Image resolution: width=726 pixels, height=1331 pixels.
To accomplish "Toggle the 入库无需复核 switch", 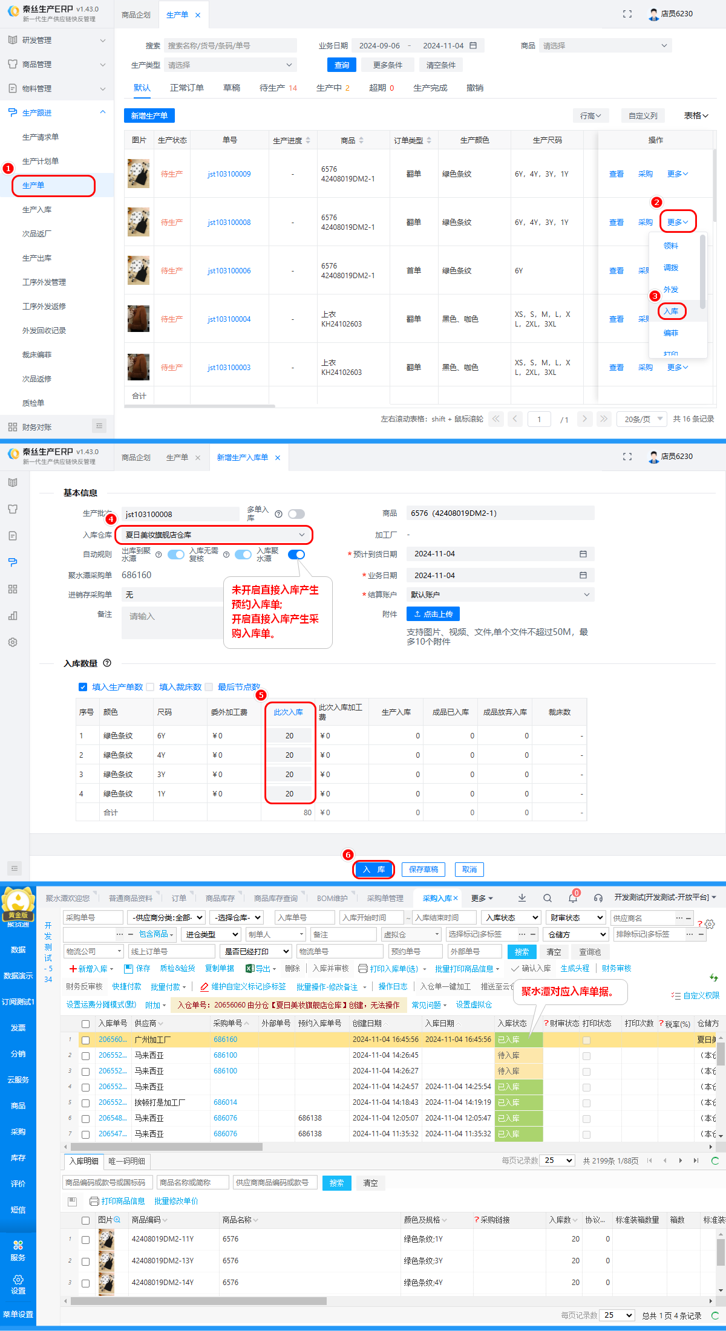I will [x=243, y=555].
